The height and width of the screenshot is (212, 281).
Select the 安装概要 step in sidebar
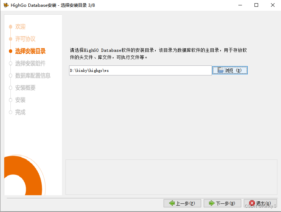[x=25, y=88]
